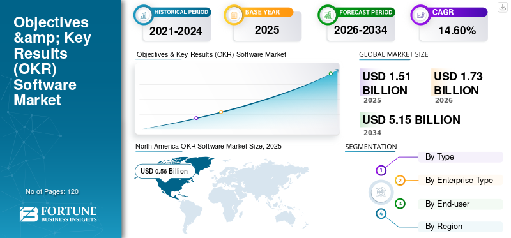The image size is (511, 238).
Task: Click the base year value '2025' card
Action: coord(267,30)
